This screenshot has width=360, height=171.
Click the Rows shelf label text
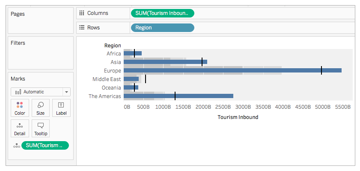coord(93,27)
